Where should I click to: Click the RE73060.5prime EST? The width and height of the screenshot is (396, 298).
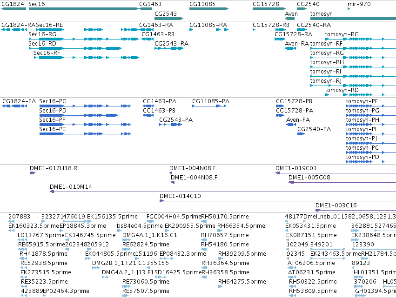pos(127,286)
